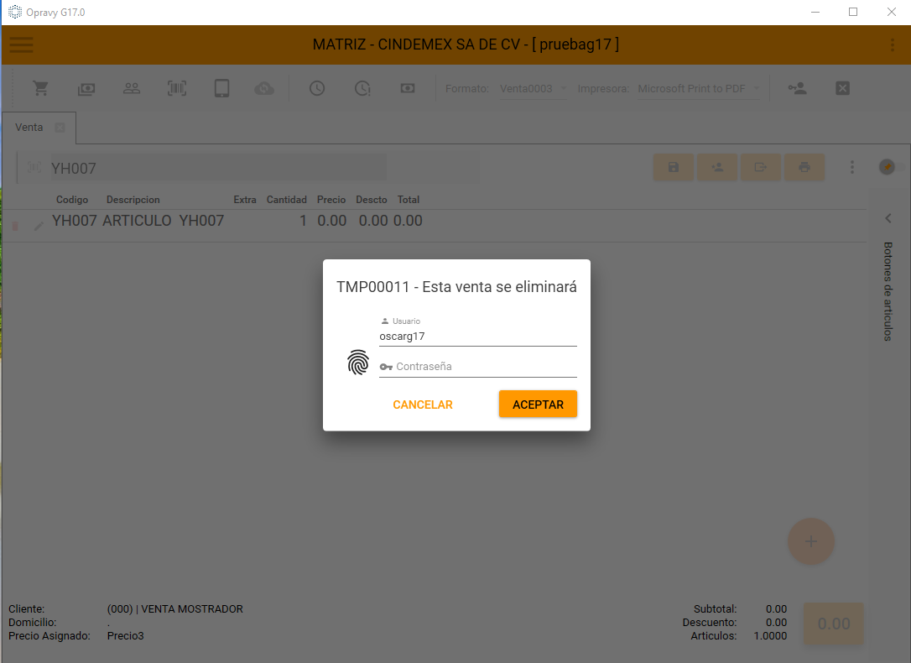Screen dimensions: 911x663
Task: Click the Cantidad column header
Action: (286, 199)
